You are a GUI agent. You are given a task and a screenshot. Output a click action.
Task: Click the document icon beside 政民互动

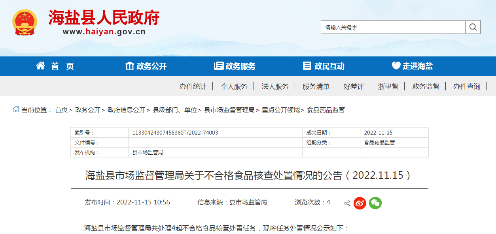point(307,66)
